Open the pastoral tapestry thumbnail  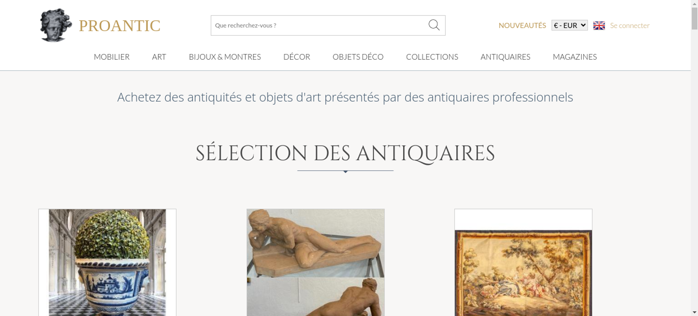523,262
